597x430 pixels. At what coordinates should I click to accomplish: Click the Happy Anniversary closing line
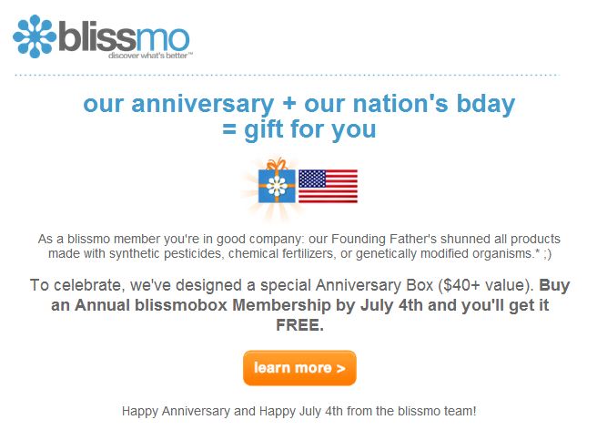(x=298, y=411)
